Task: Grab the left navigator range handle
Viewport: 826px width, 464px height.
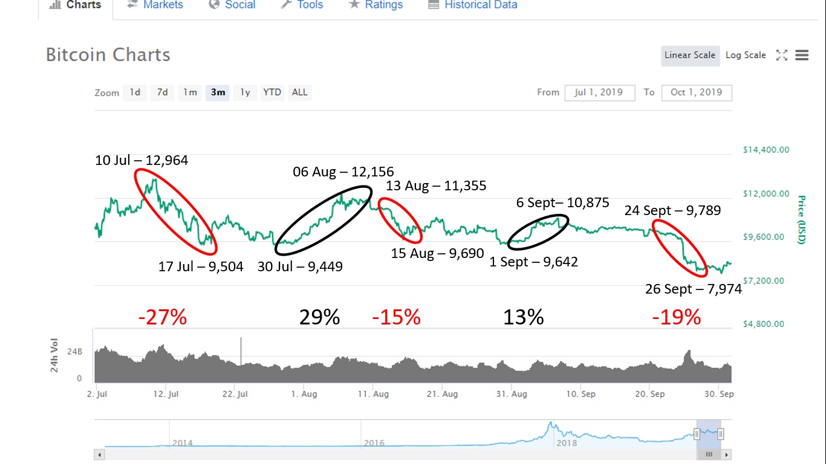Action: [x=697, y=433]
